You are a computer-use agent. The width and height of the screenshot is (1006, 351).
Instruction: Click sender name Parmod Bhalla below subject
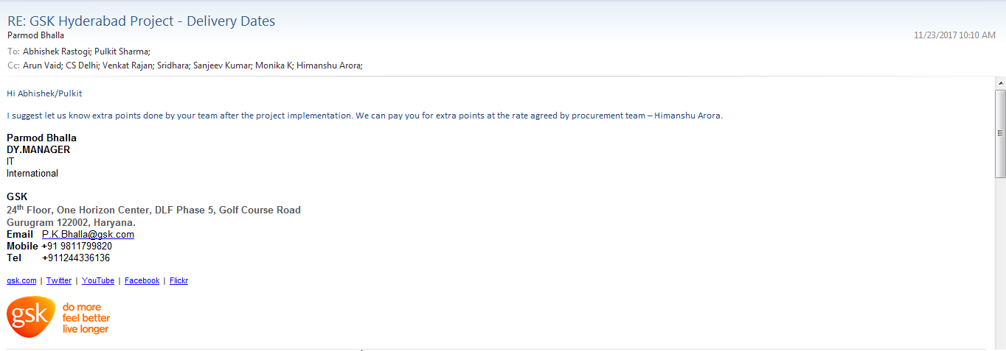35,35
